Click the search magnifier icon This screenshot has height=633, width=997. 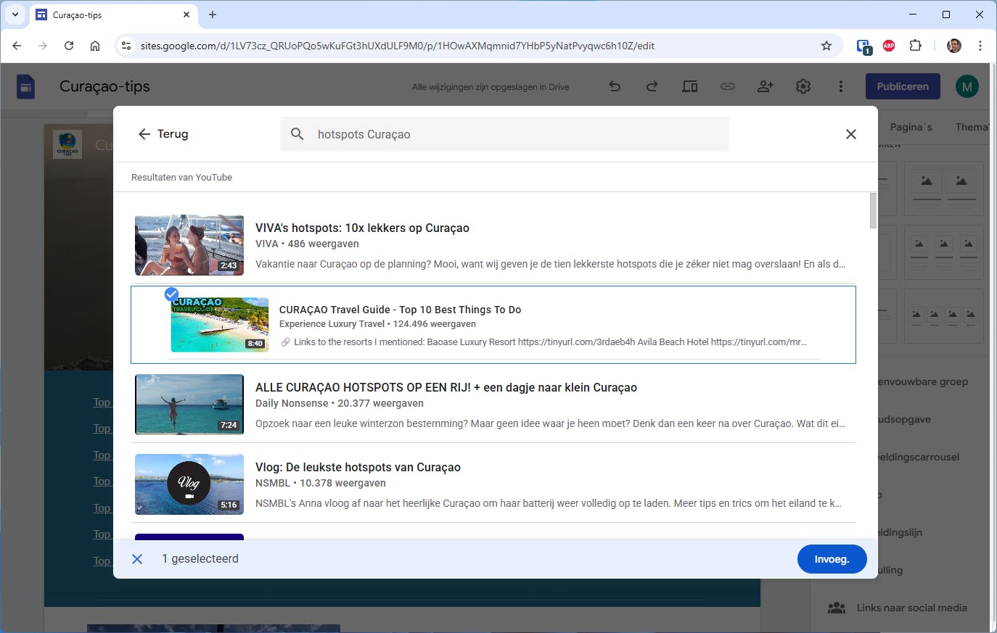pyautogui.click(x=298, y=134)
